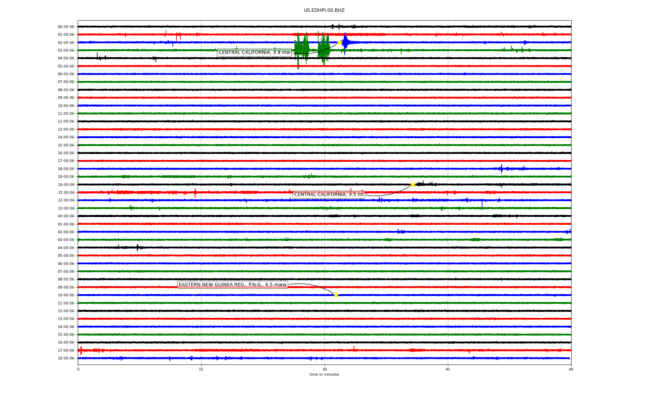Click the 18:00:06 label at the bottom
This screenshot has height=405, width=649.
click(x=66, y=358)
